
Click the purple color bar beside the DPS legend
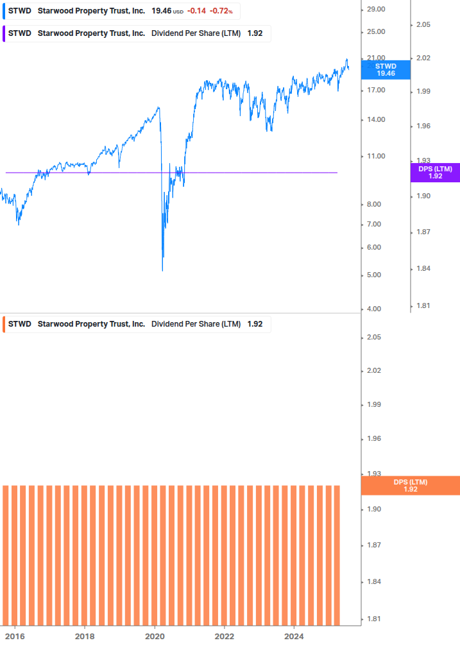[x=4, y=34]
